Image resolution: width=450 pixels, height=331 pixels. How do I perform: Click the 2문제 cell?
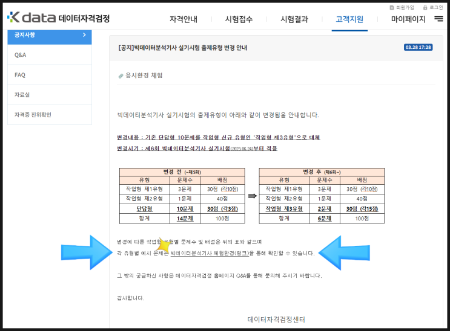point(325,209)
